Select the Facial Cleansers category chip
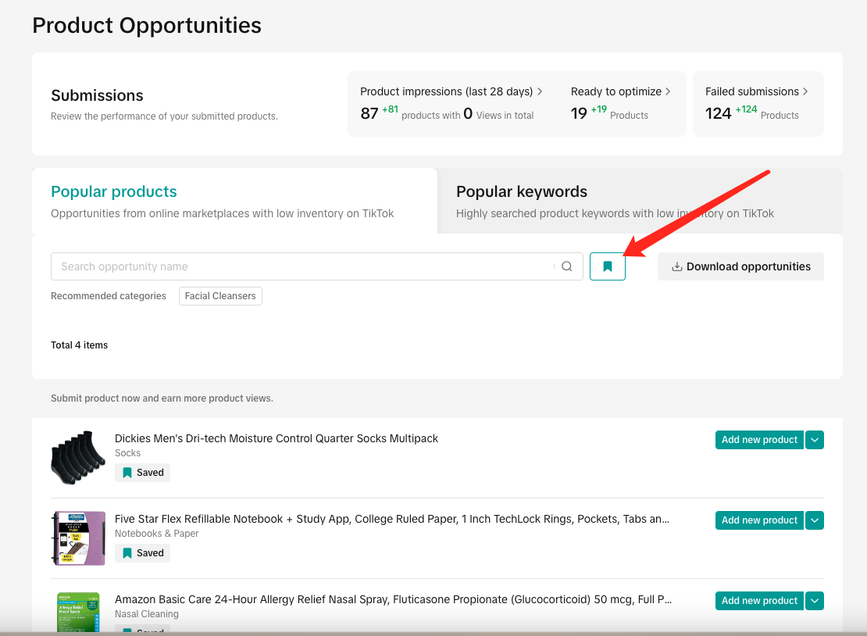Screen dimensions: 867x636 pyautogui.click(x=220, y=296)
